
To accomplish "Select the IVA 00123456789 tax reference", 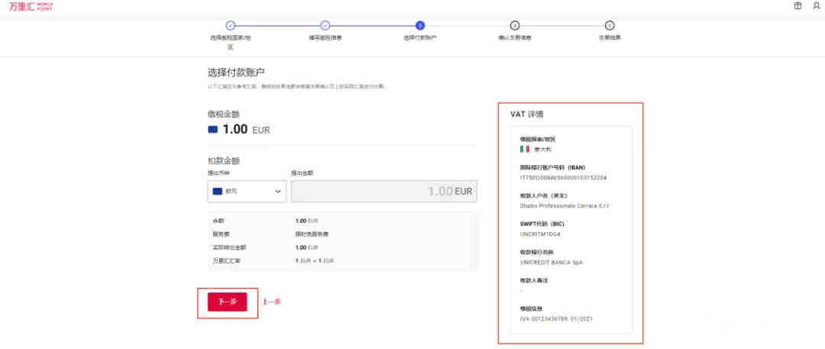I will [x=557, y=319].
